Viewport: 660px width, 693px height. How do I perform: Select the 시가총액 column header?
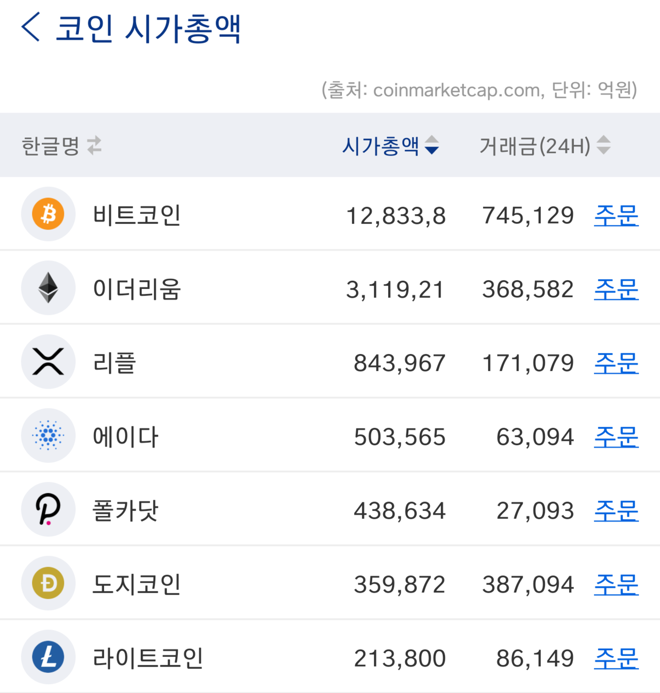click(x=382, y=147)
